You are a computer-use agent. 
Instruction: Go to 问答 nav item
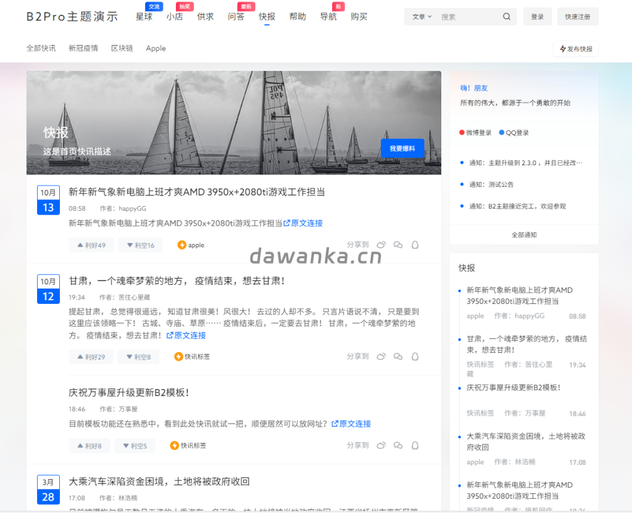[x=236, y=17]
